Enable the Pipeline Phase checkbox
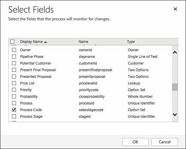The width and height of the screenshot is (186, 149). pos(14,57)
